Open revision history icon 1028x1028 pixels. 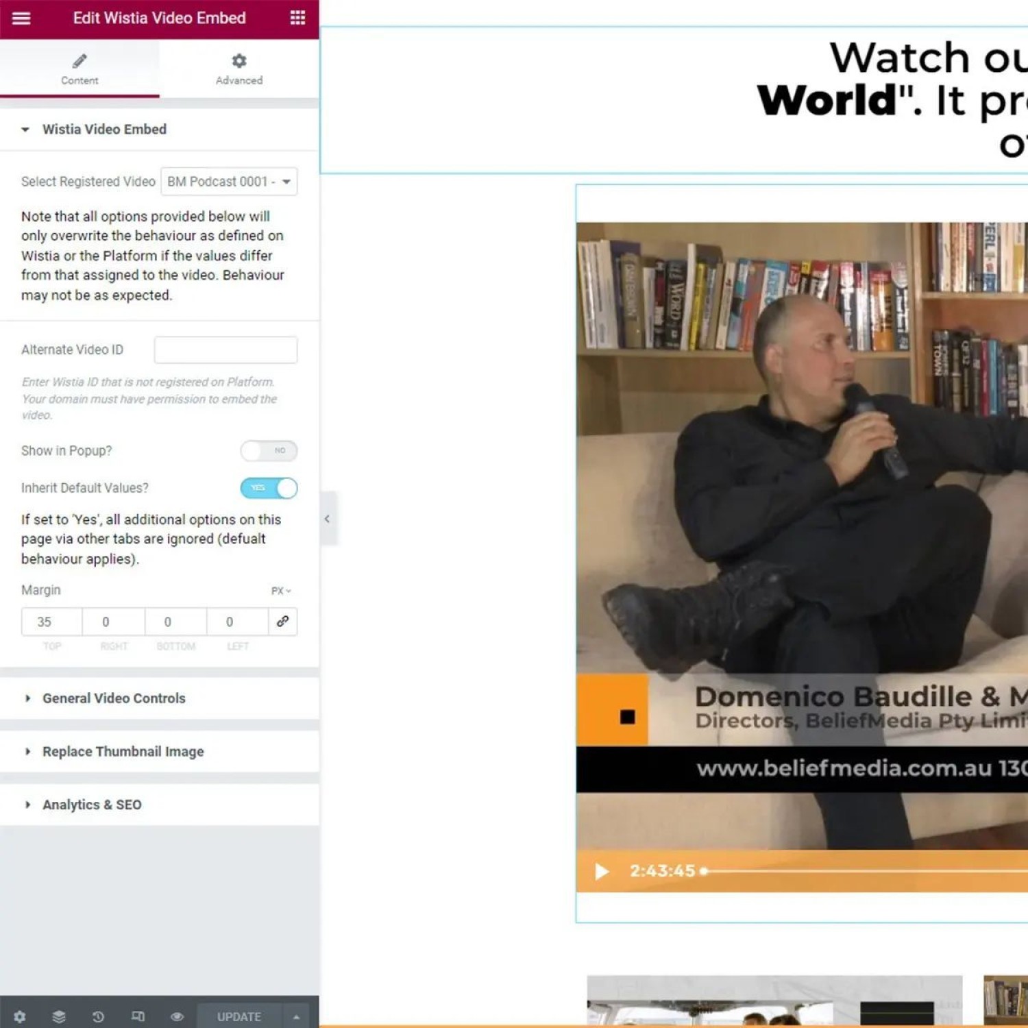pos(98,1016)
